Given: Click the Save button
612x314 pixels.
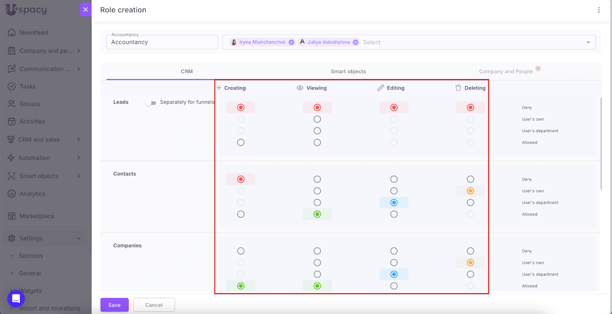Looking at the screenshot, I should click(x=114, y=305).
